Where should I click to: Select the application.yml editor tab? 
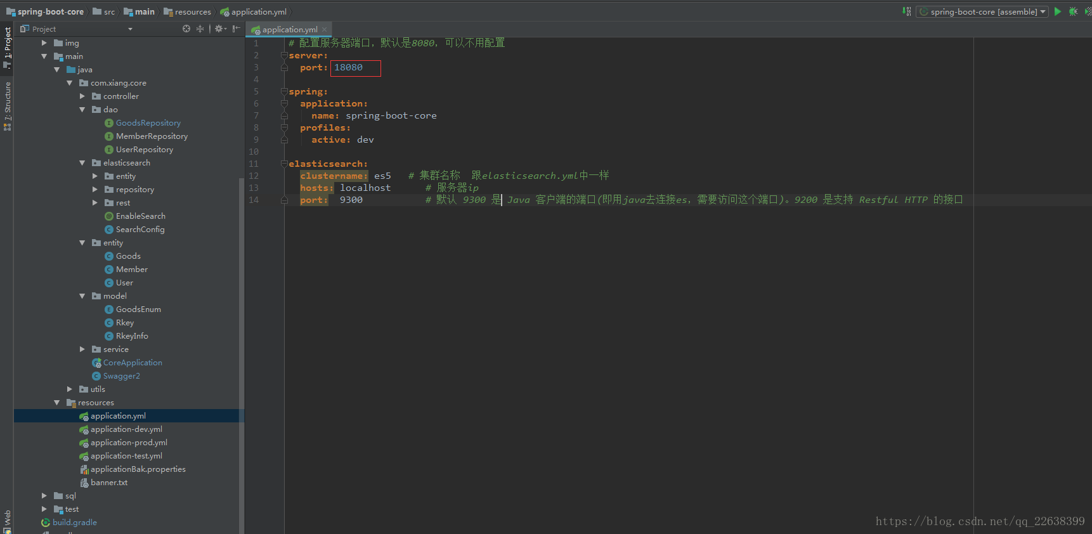click(289, 29)
